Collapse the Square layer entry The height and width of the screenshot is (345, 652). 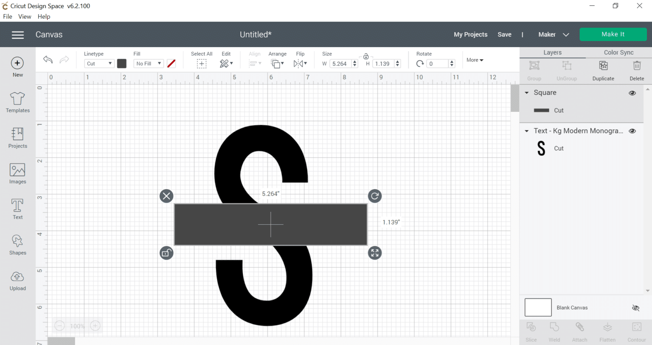[526, 92]
